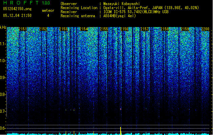This screenshot has width=213, height=135.
Task: Click the 2159 time marker
Action: pyautogui.click(x=185, y=29)
